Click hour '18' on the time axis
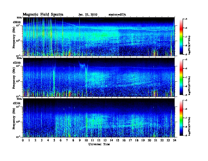The image size is (208, 161). 137,140
